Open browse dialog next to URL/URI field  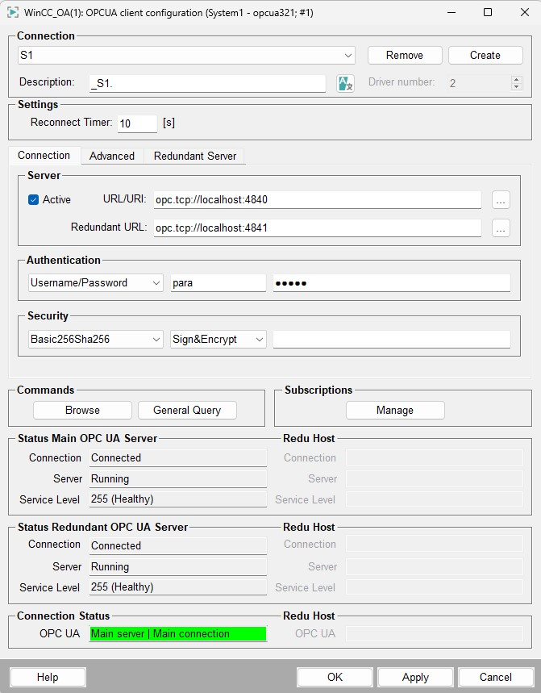pos(501,200)
